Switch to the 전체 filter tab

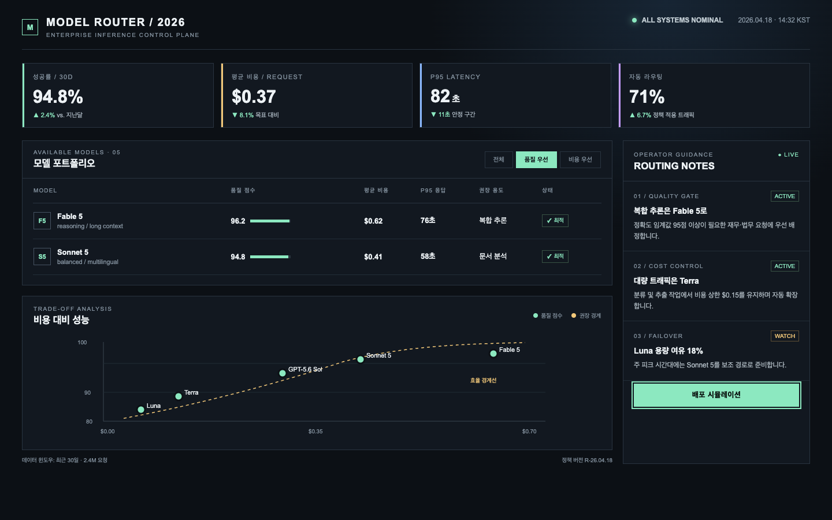pos(499,159)
